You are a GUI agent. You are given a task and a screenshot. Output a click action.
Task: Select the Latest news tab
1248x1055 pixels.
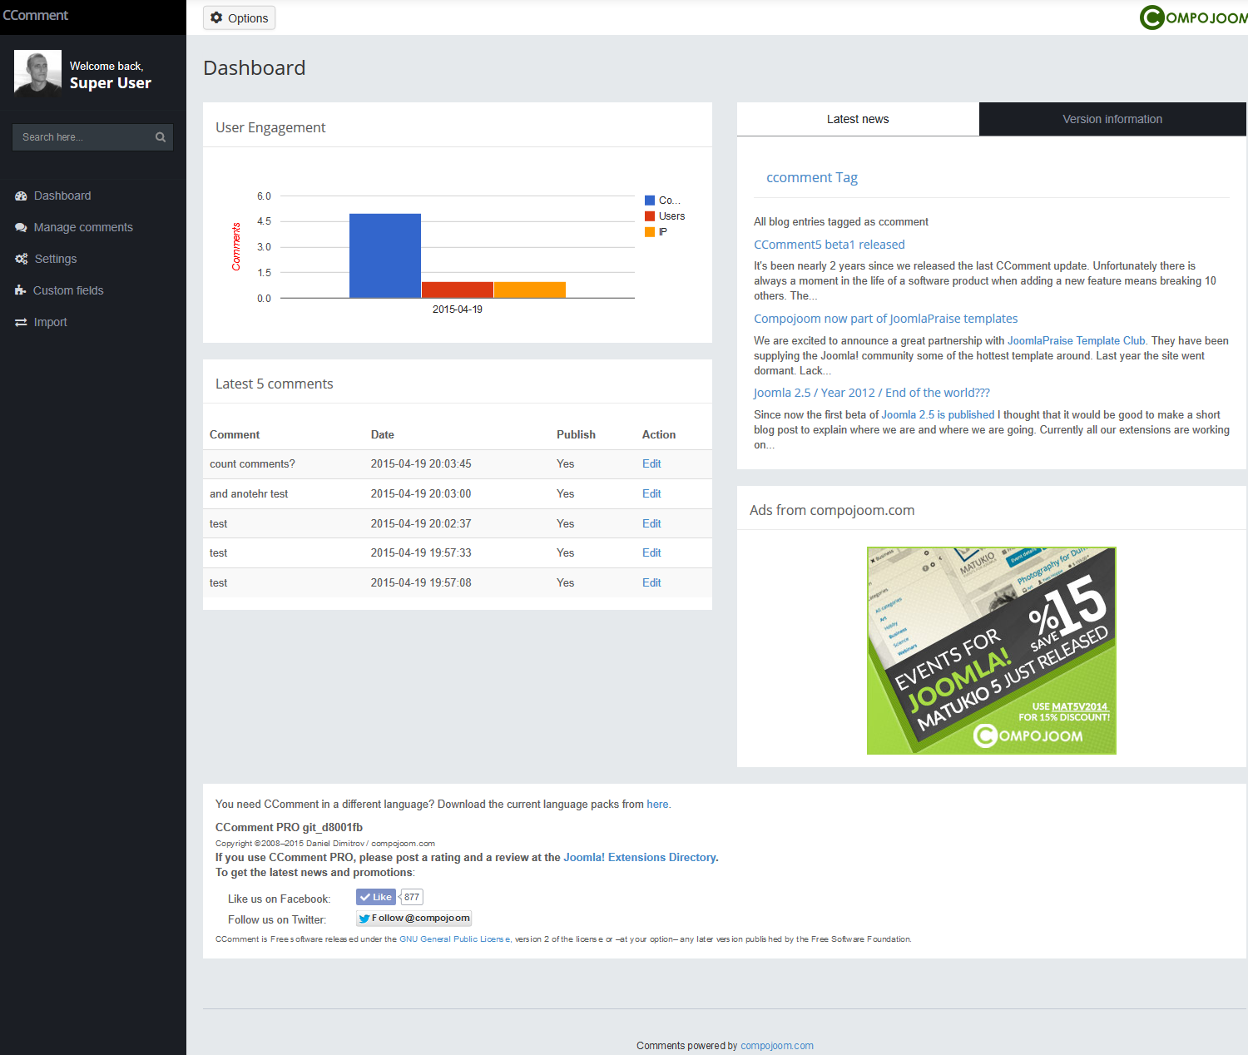(858, 119)
